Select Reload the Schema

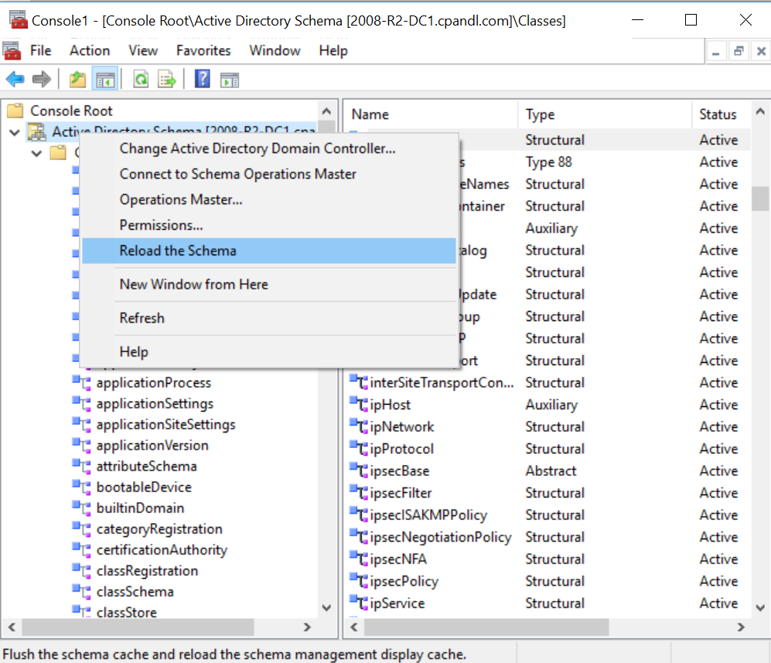tap(269, 251)
